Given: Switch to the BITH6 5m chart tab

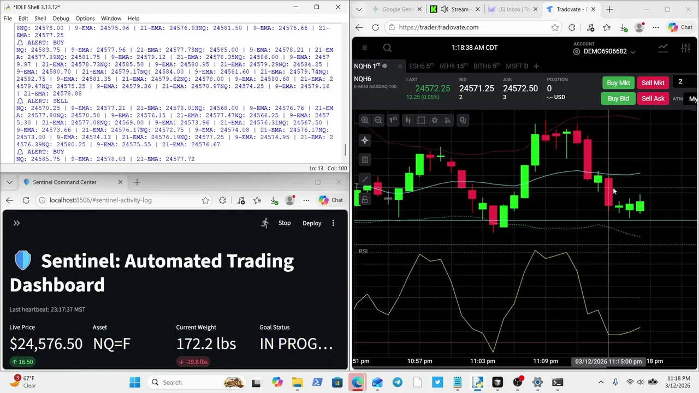Looking at the screenshot, I should (x=487, y=66).
